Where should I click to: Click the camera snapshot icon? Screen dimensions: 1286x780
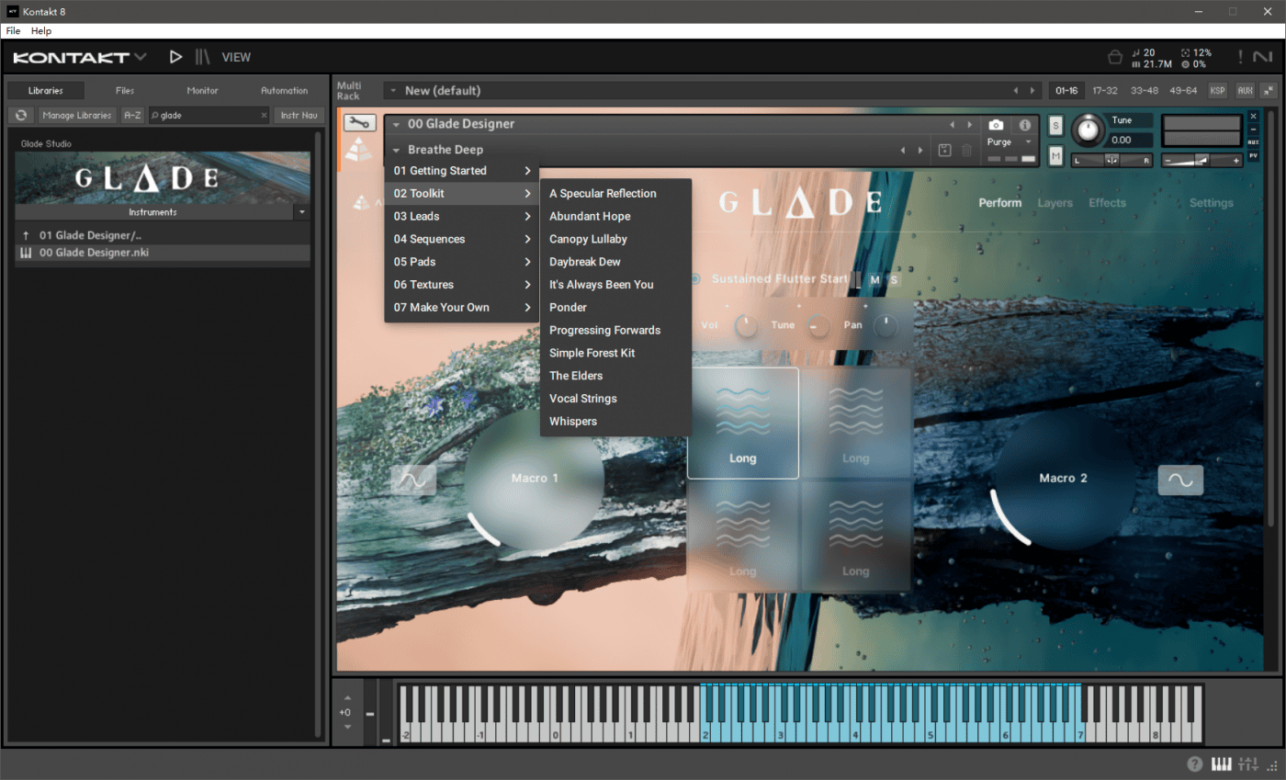tap(996, 125)
